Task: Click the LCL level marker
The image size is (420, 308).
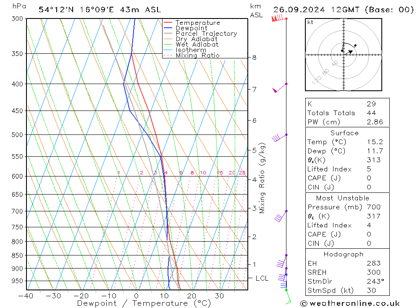Action: (262, 278)
